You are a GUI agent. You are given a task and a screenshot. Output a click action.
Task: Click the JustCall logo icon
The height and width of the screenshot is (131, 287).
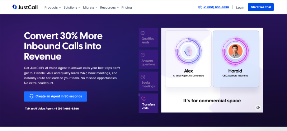point(14,7)
